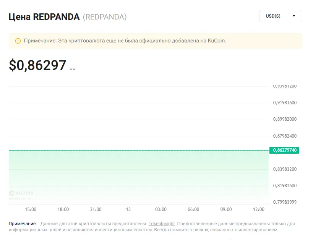Click the dropdown arrow beside USD($)
The width and height of the screenshot is (313, 245).
coord(294,16)
